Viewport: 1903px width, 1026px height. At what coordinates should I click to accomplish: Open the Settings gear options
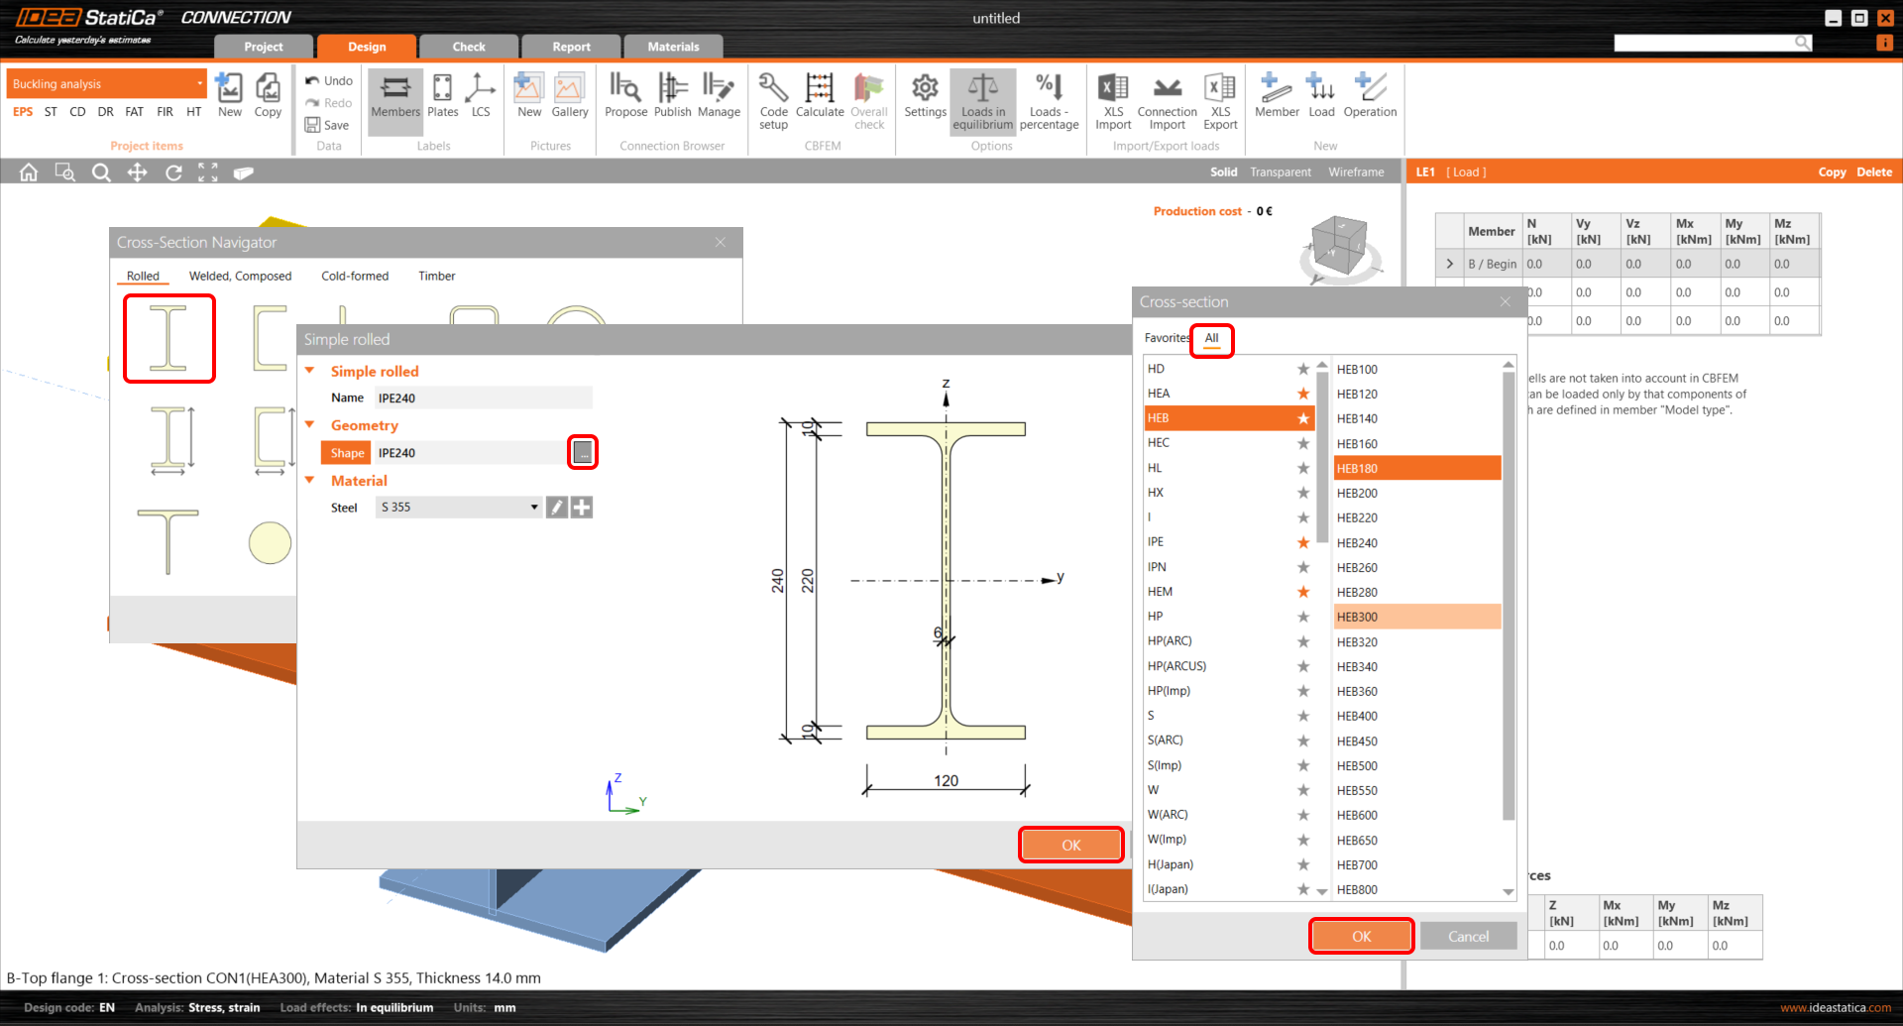(x=925, y=97)
